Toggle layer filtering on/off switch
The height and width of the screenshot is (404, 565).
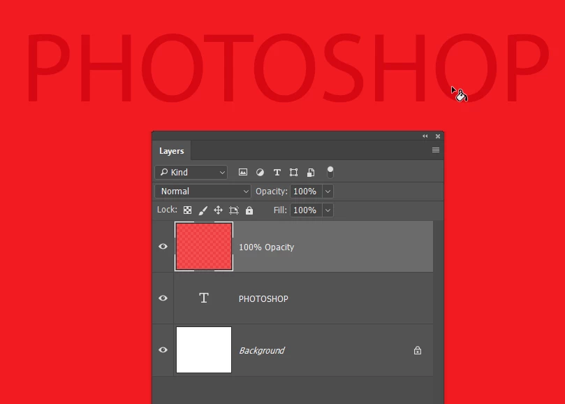pos(330,173)
